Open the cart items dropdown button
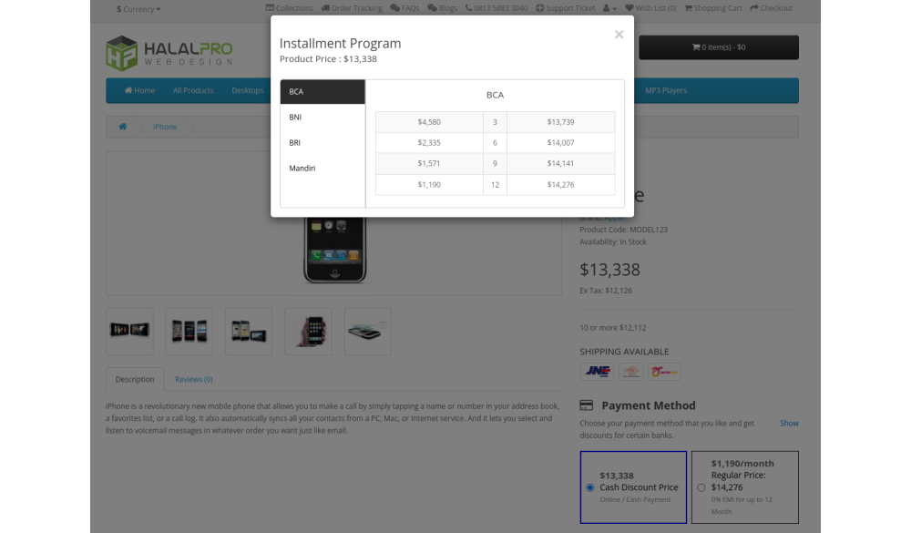The height and width of the screenshot is (533, 911). [718, 47]
